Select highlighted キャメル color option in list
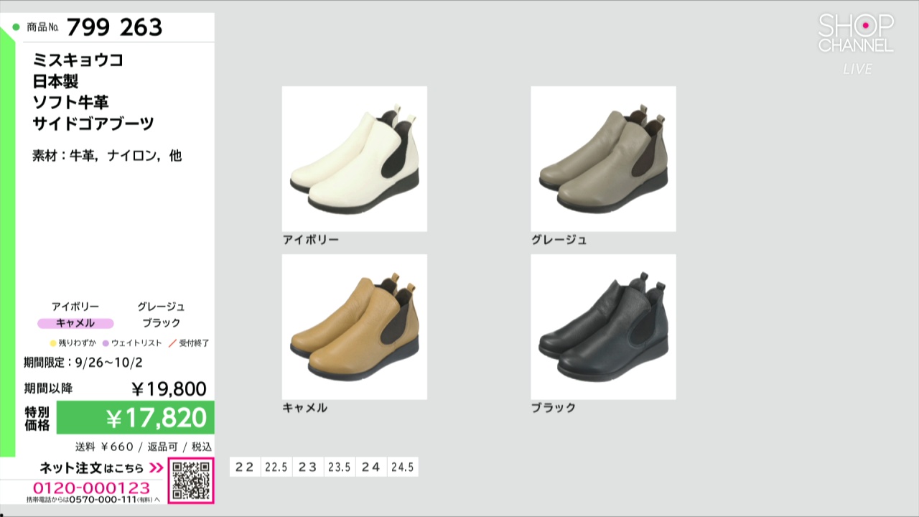919x517 pixels. click(75, 323)
